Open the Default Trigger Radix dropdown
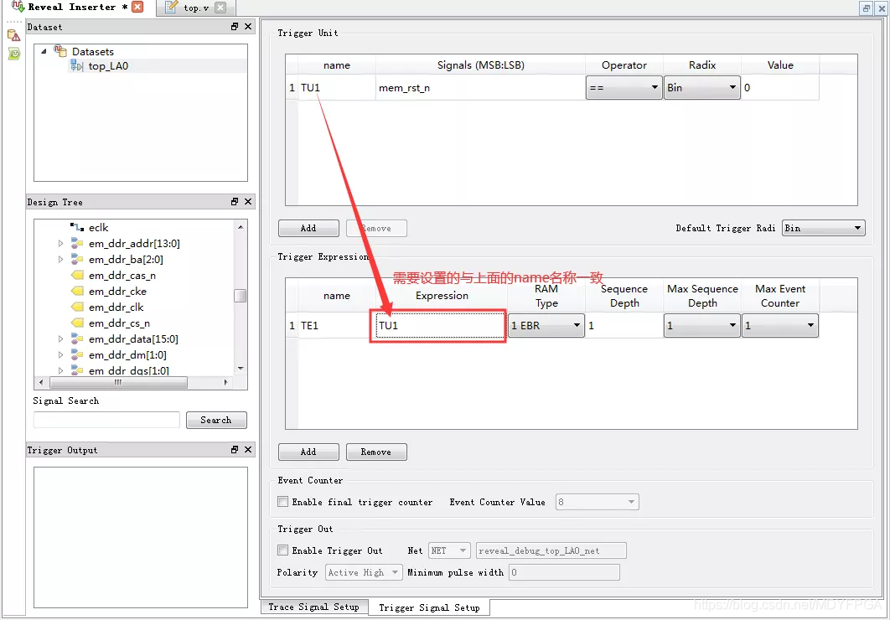Image resolution: width=890 pixels, height=620 pixels. [x=823, y=228]
